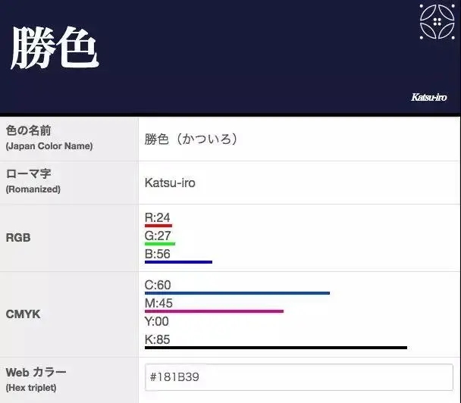
Task: Select the Web カラー row label
Action: 36,372
